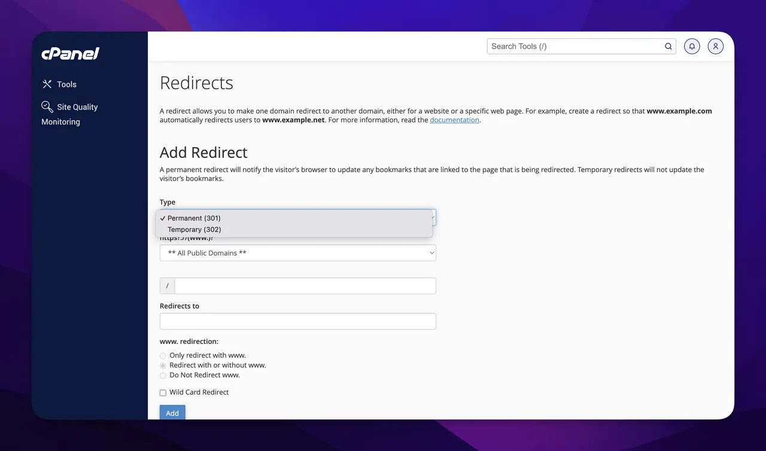Open Tools from the sidebar
The width and height of the screenshot is (766, 451).
click(x=59, y=84)
